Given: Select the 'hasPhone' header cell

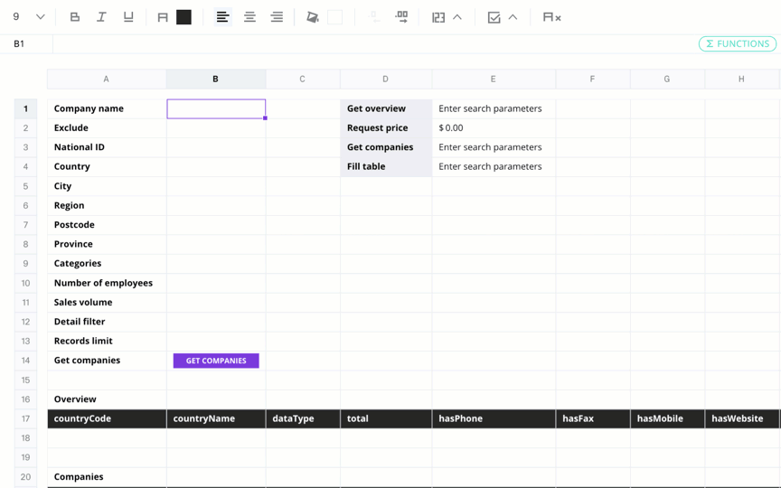Looking at the screenshot, I should pos(494,418).
